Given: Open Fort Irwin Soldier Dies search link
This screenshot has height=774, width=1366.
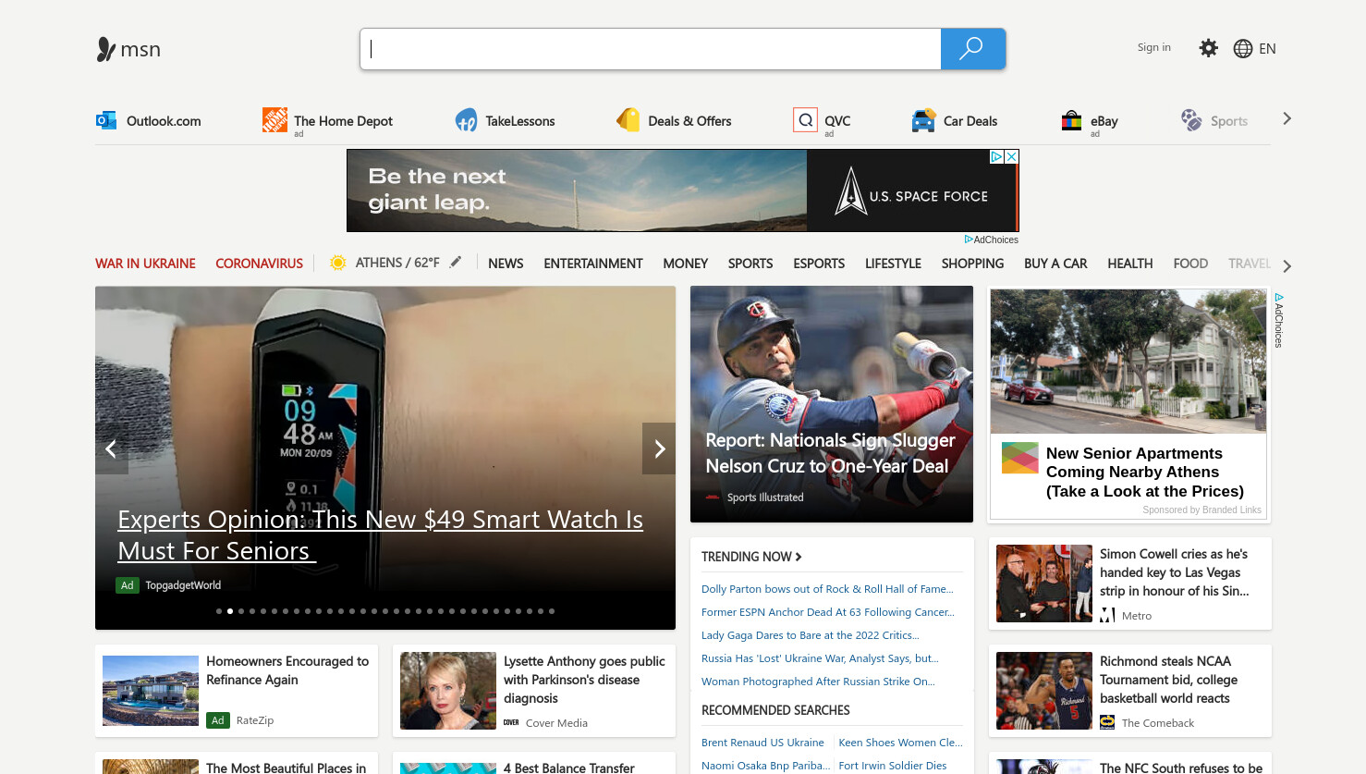Looking at the screenshot, I should tap(892, 766).
